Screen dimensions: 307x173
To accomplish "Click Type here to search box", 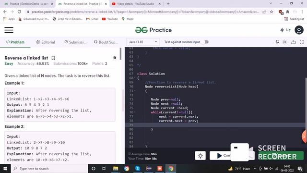I will click(x=49, y=169).
